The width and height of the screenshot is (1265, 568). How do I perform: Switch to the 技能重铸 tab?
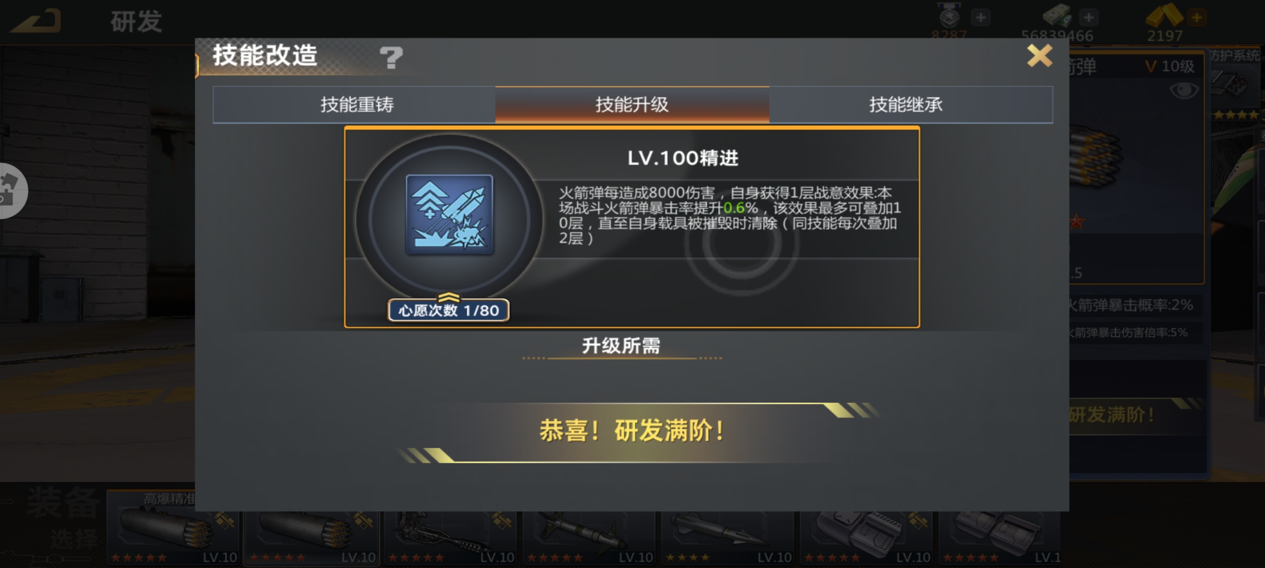(357, 105)
